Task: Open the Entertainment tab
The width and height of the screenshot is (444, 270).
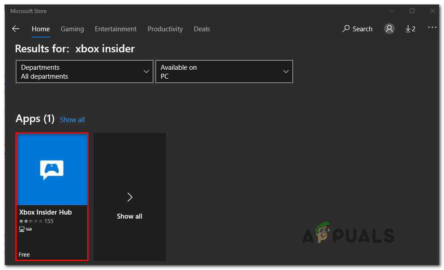Action: click(115, 29)
